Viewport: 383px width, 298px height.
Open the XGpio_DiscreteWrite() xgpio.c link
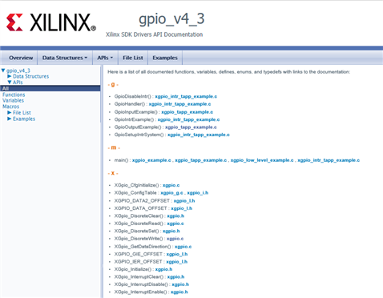[x=175, y=239]
